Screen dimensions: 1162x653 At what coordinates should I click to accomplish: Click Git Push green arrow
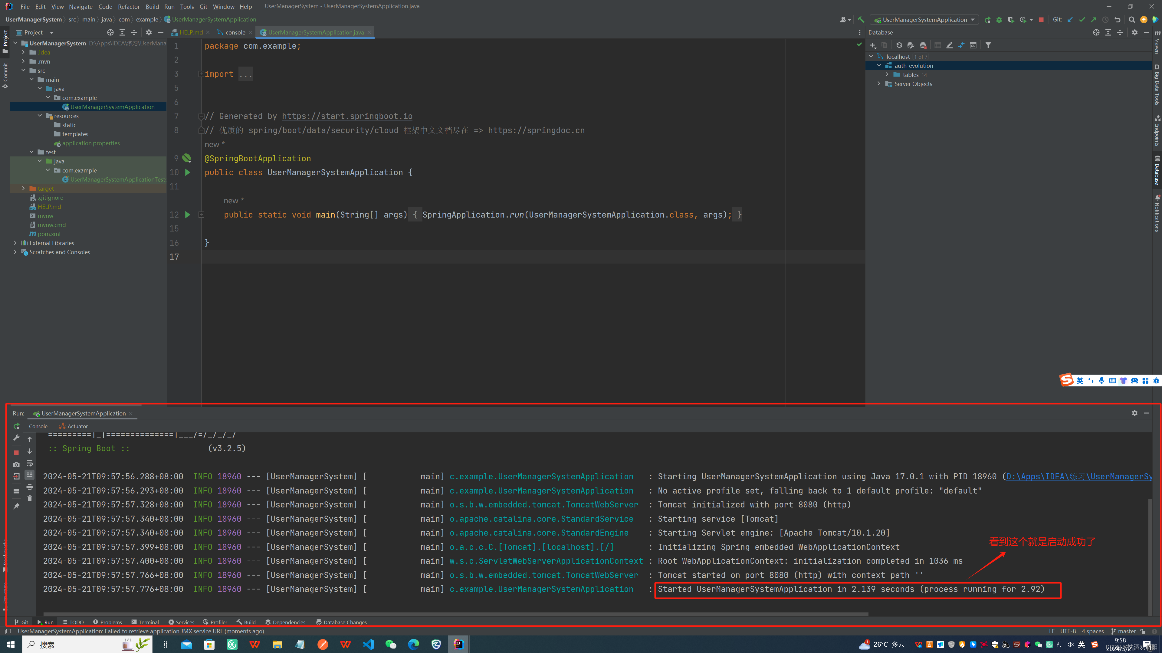click(x=1093, y=19)
